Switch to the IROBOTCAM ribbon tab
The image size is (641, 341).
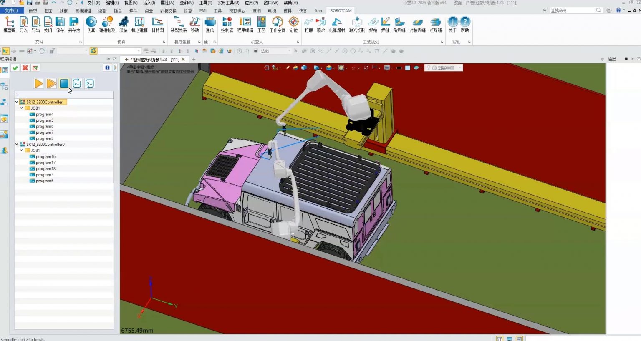[x=340, y=10]
